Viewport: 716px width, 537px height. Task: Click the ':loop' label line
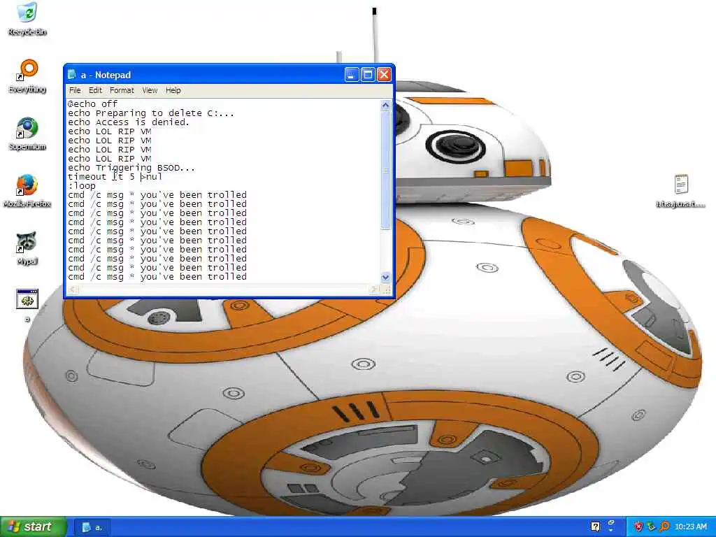(82, 186)
